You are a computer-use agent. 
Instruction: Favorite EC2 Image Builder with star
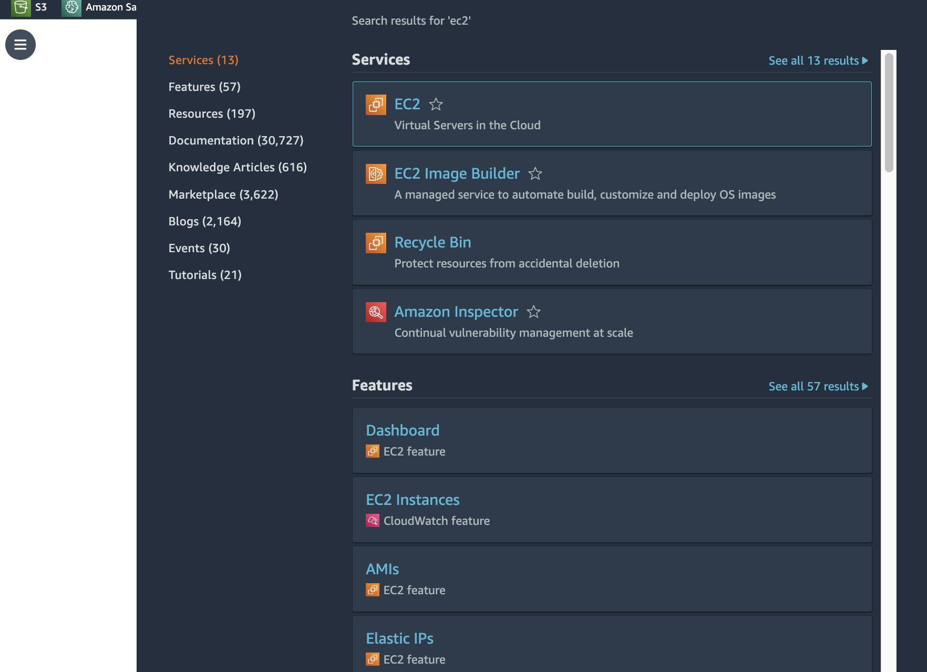[x=535, y=173]
